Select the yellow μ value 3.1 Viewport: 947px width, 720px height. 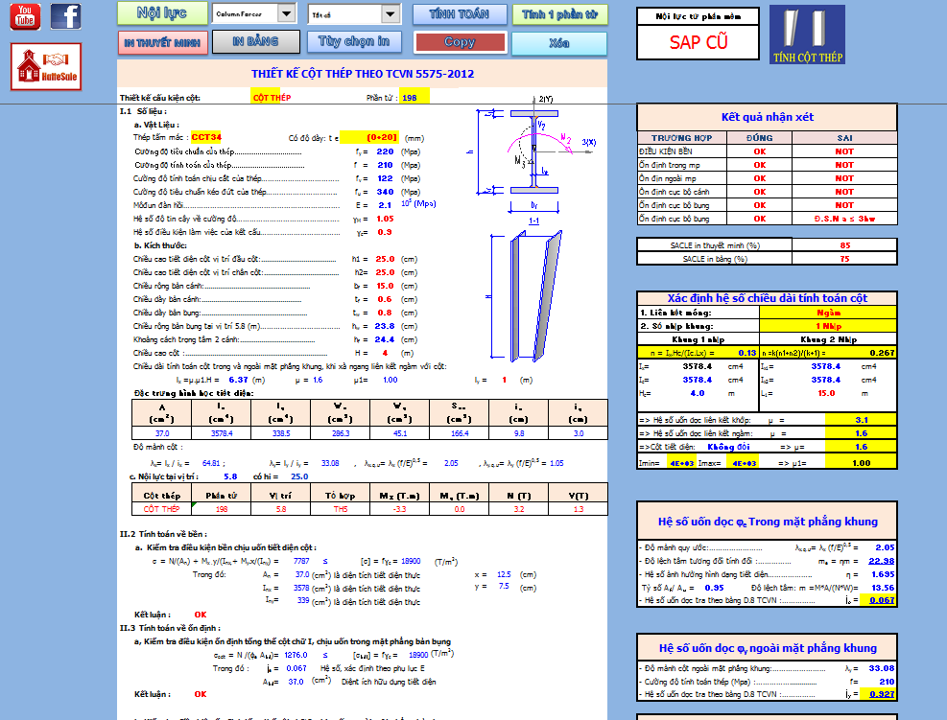(x=862, y=420)
